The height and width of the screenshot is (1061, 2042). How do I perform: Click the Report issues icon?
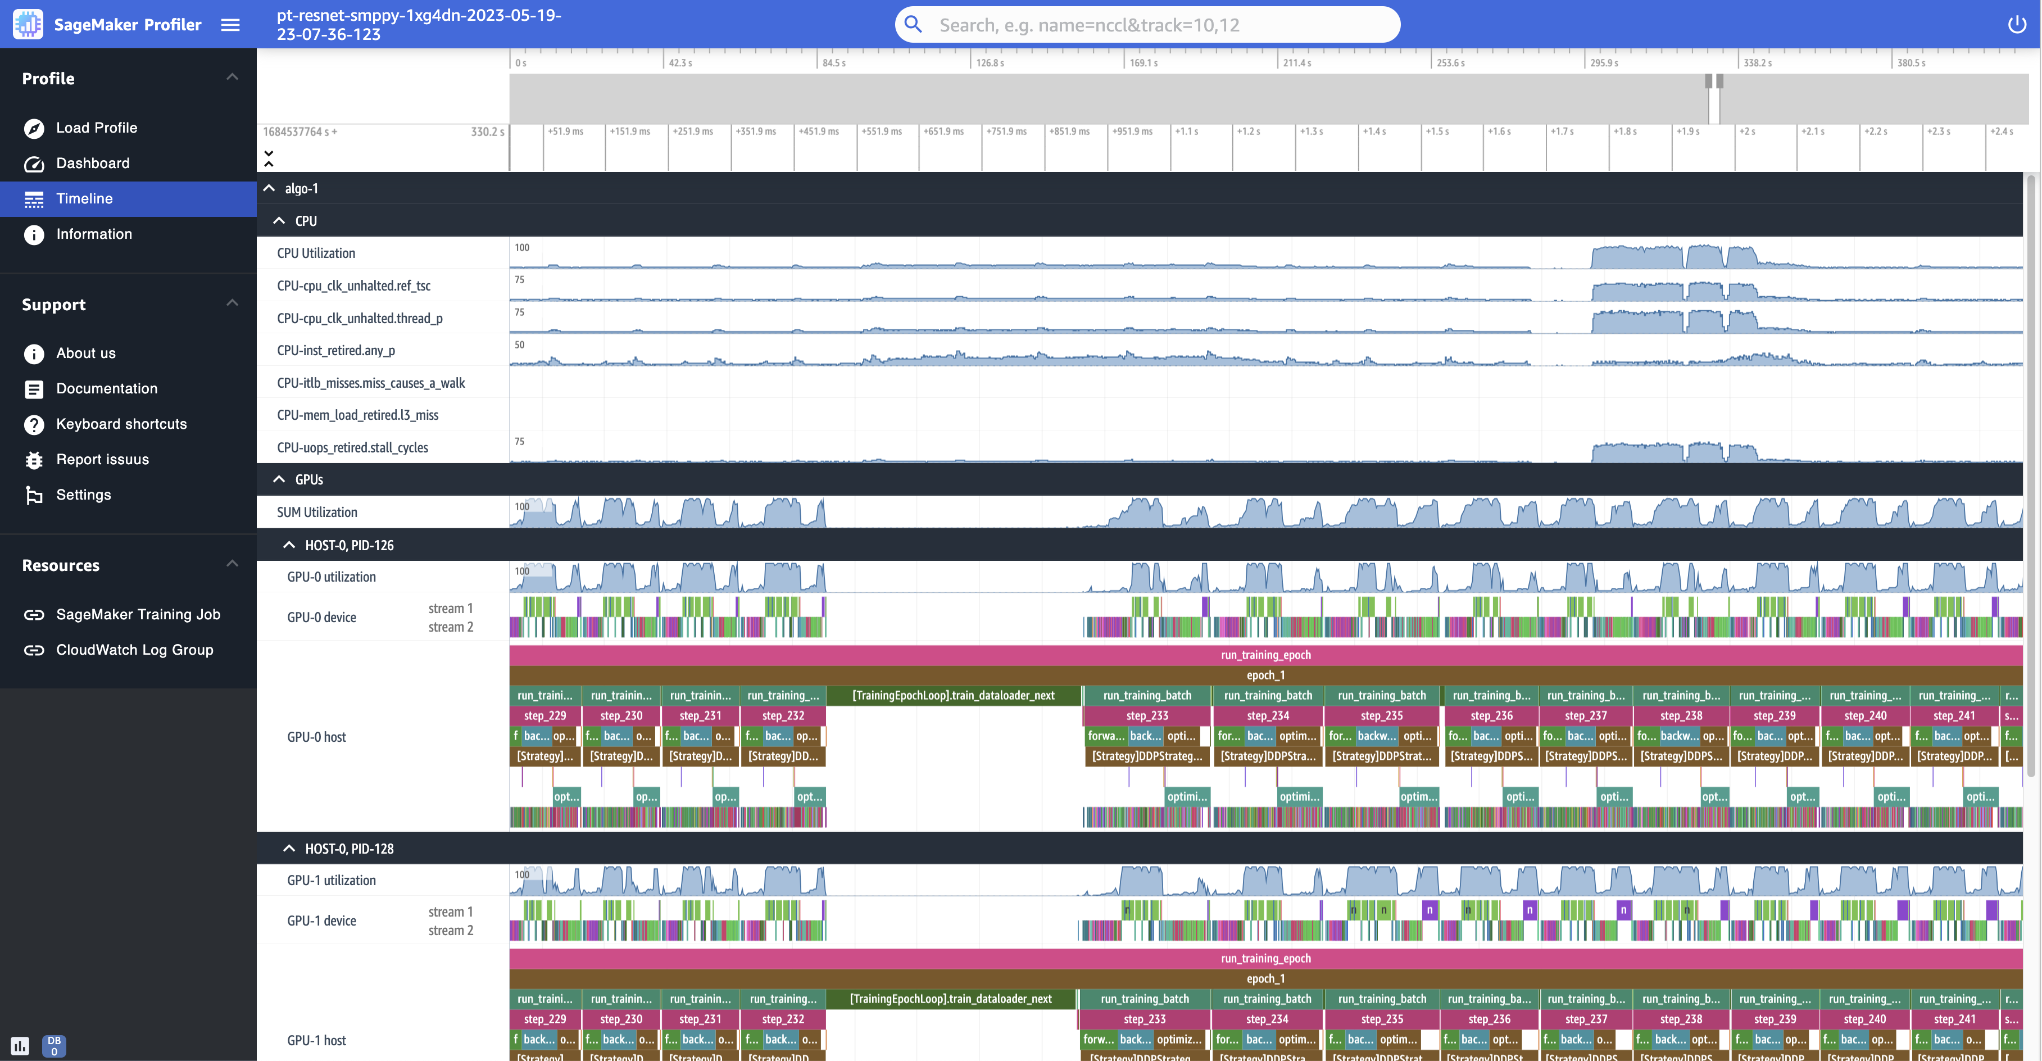tap(34, 459)
